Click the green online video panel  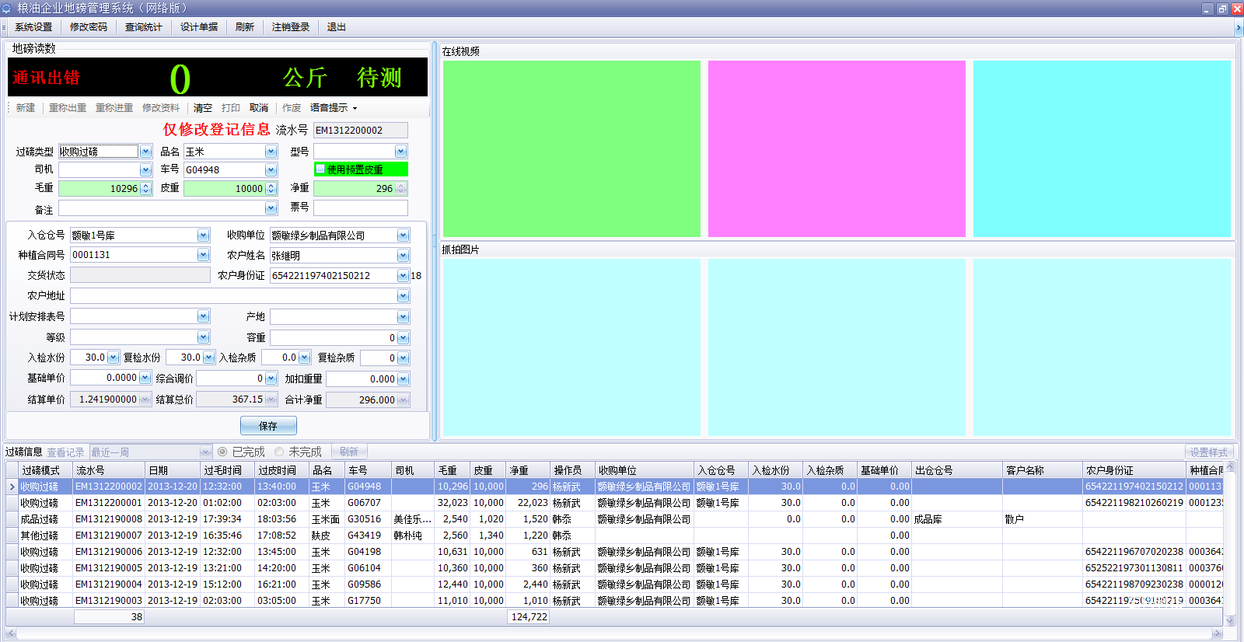click(571, 148)
